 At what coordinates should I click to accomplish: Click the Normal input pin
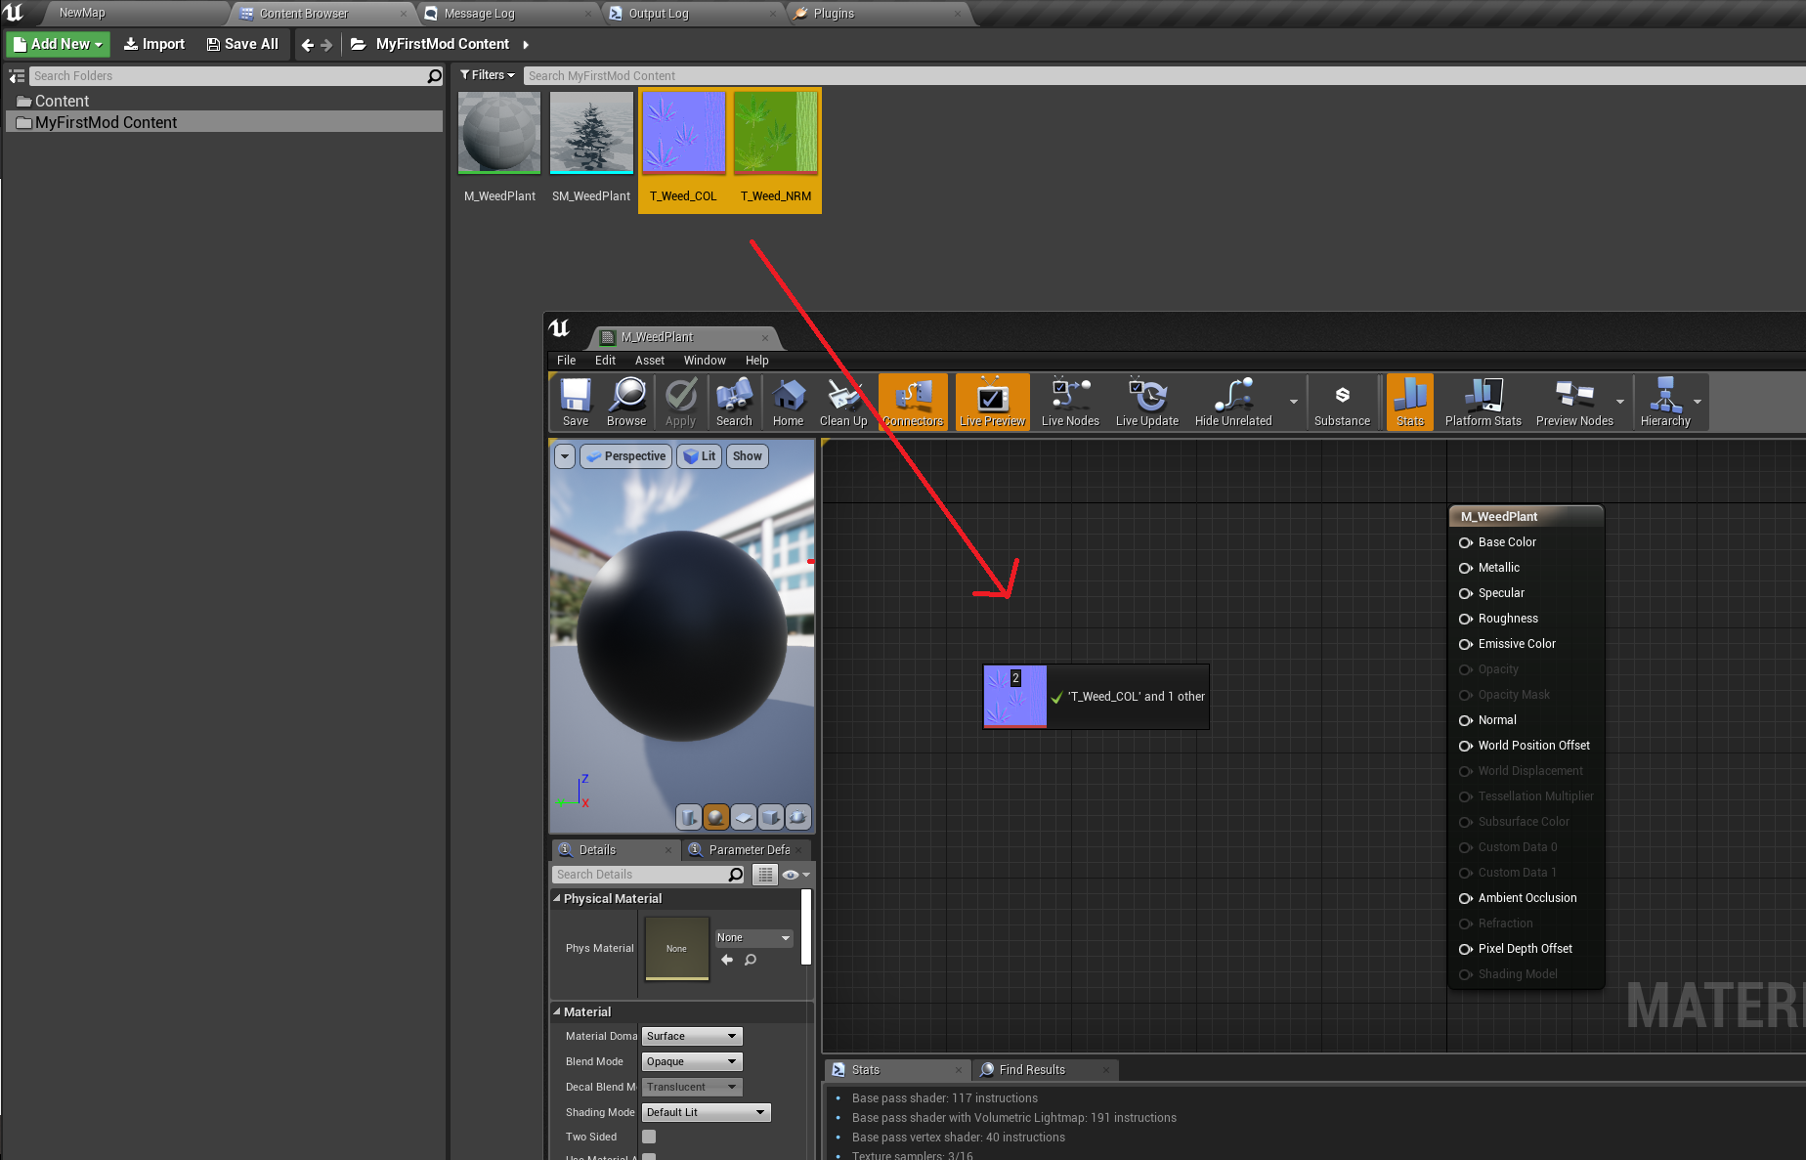click(1465, 720)
